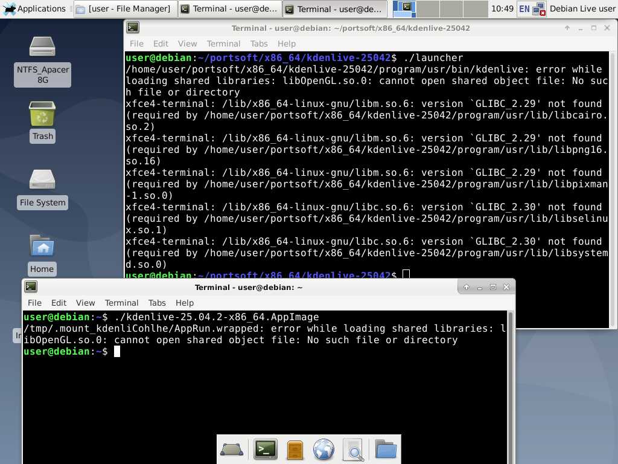Click the terminal icon of the front terminal title bar
618x464 pixels.
pos(31,286)
